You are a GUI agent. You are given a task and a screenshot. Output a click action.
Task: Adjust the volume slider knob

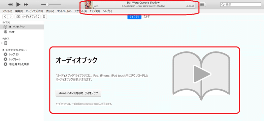(x=47, y=5)
